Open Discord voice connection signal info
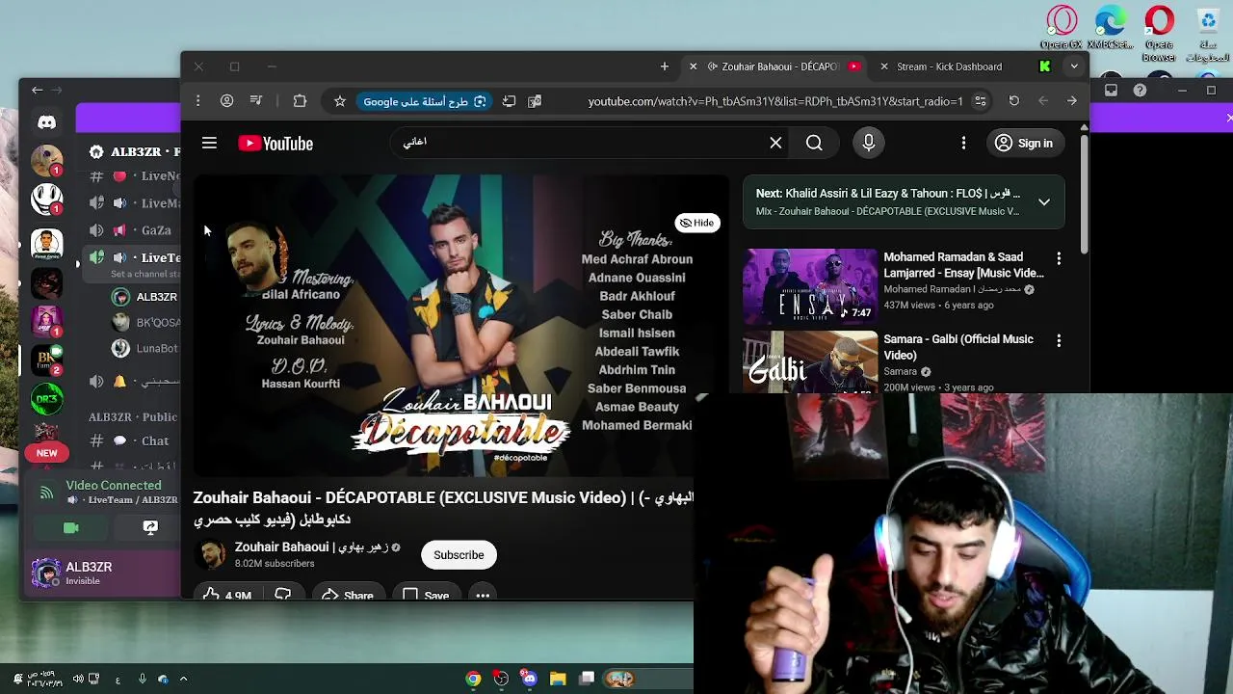The image size is (1233, 694). [46, 493]
